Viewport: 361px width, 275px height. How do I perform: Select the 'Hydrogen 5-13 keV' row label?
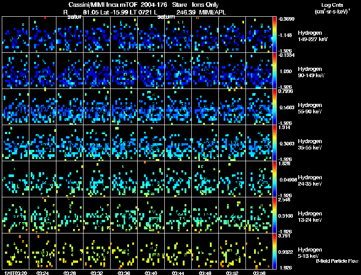[x=310, y=253]
